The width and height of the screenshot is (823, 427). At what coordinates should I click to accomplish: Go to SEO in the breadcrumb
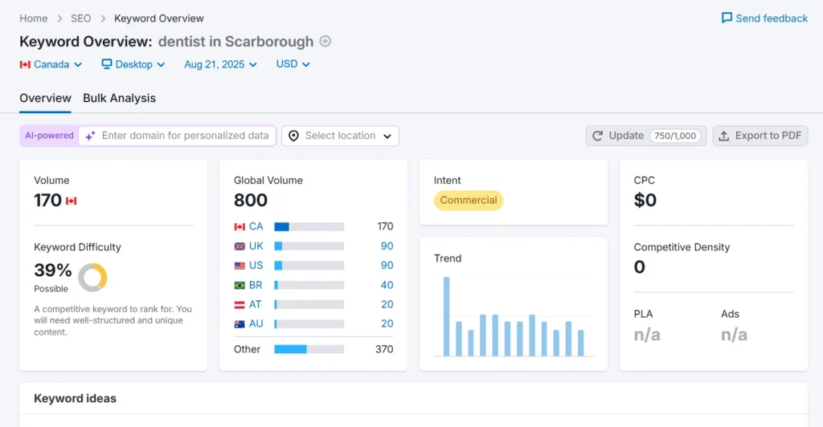coord(80,18)
